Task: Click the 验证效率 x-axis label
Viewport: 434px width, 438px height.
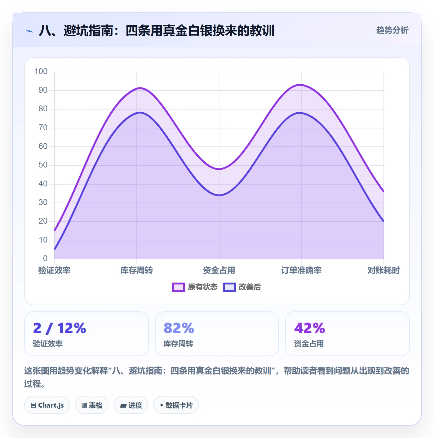Action: pyautogui.click(x=54, y=270)
